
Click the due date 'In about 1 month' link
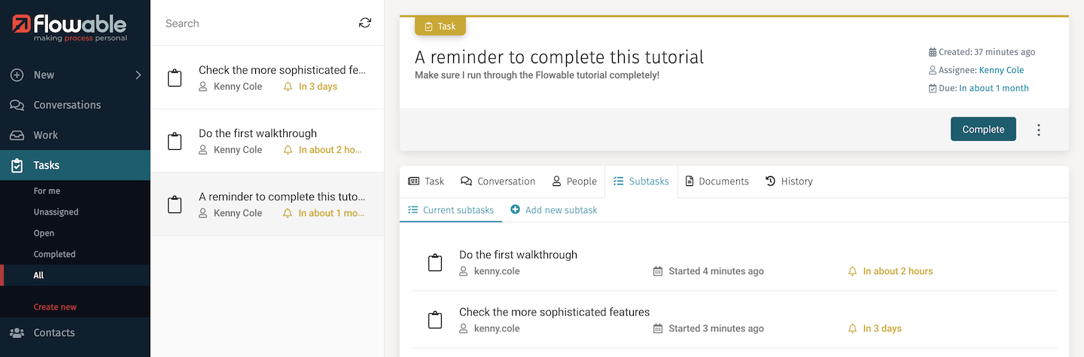(x=994, y=88)
